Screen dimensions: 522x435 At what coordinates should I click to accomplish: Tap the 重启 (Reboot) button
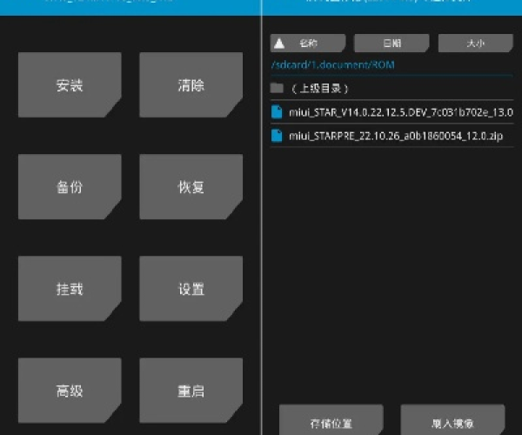[191, 391]
